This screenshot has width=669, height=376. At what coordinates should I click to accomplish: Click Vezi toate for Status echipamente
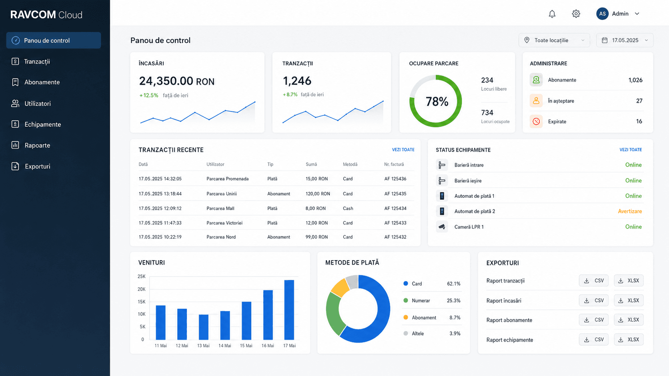pos(631,150)
